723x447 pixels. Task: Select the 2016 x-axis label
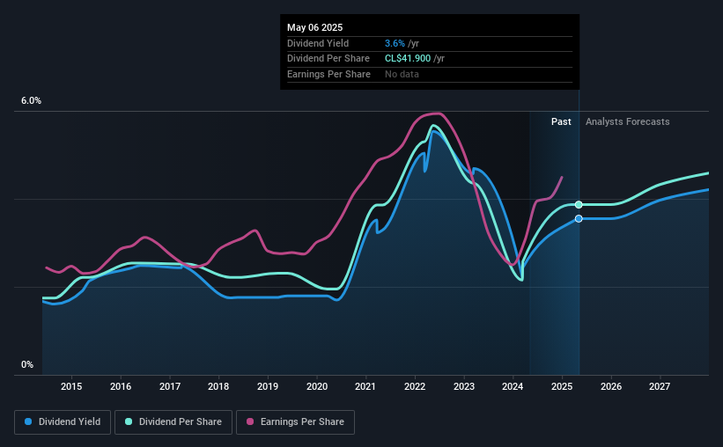tap(121, 386)
